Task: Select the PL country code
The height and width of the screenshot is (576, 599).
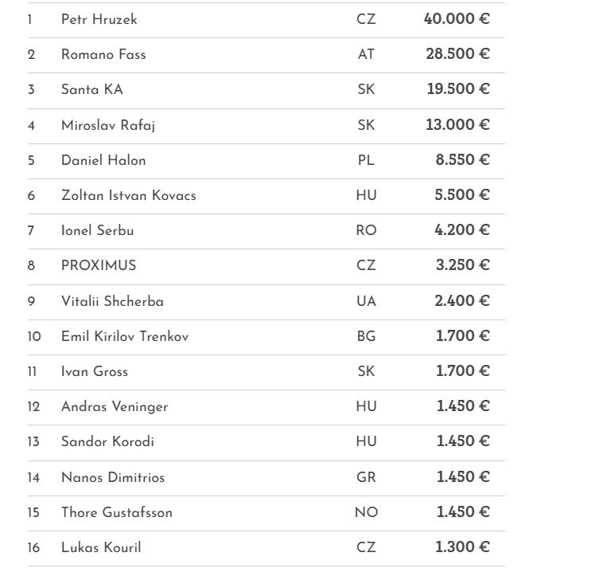Action: (366, 160)
